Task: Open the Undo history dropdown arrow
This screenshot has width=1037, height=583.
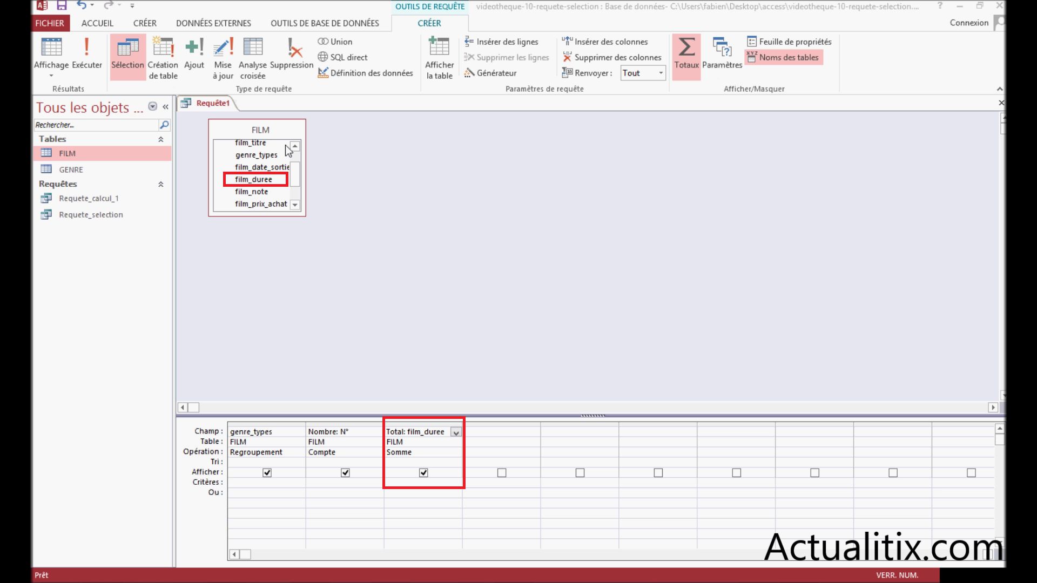Action: [x=92, y=5]
